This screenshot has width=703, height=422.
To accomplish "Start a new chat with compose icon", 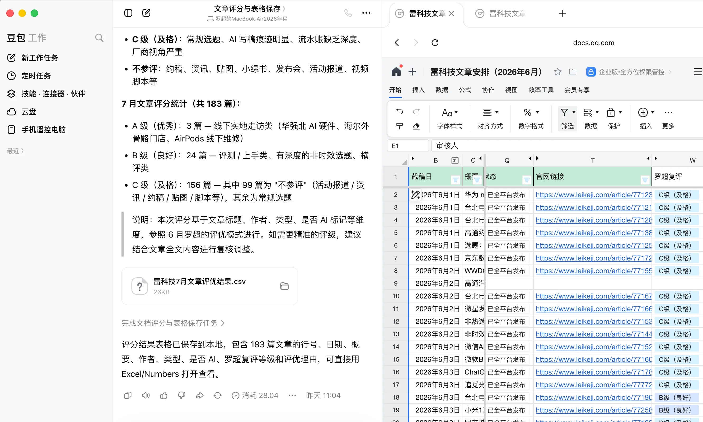I will click(146, 13).
